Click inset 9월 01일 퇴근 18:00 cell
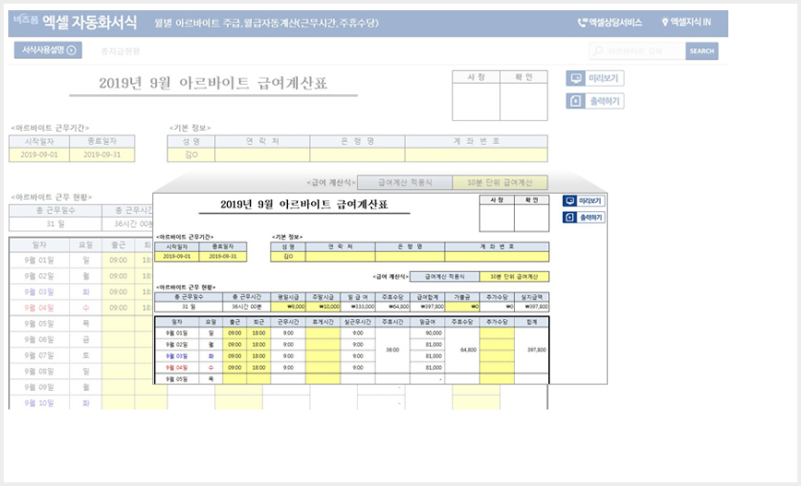This screenshot has height=486, width=801. [x=258, y=333]
